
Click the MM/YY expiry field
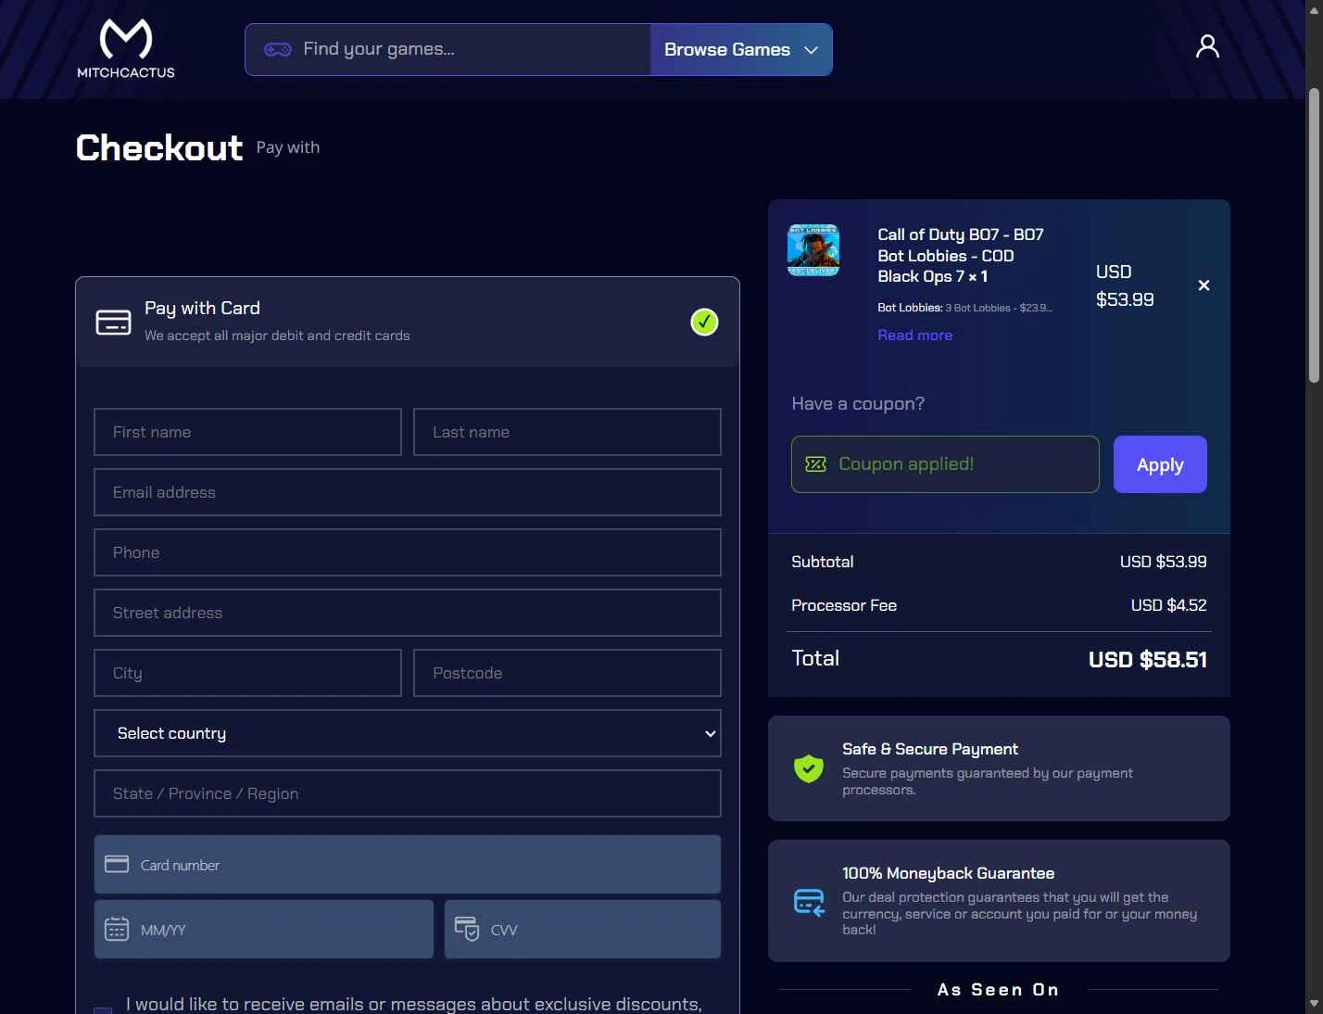coord(264,930)
